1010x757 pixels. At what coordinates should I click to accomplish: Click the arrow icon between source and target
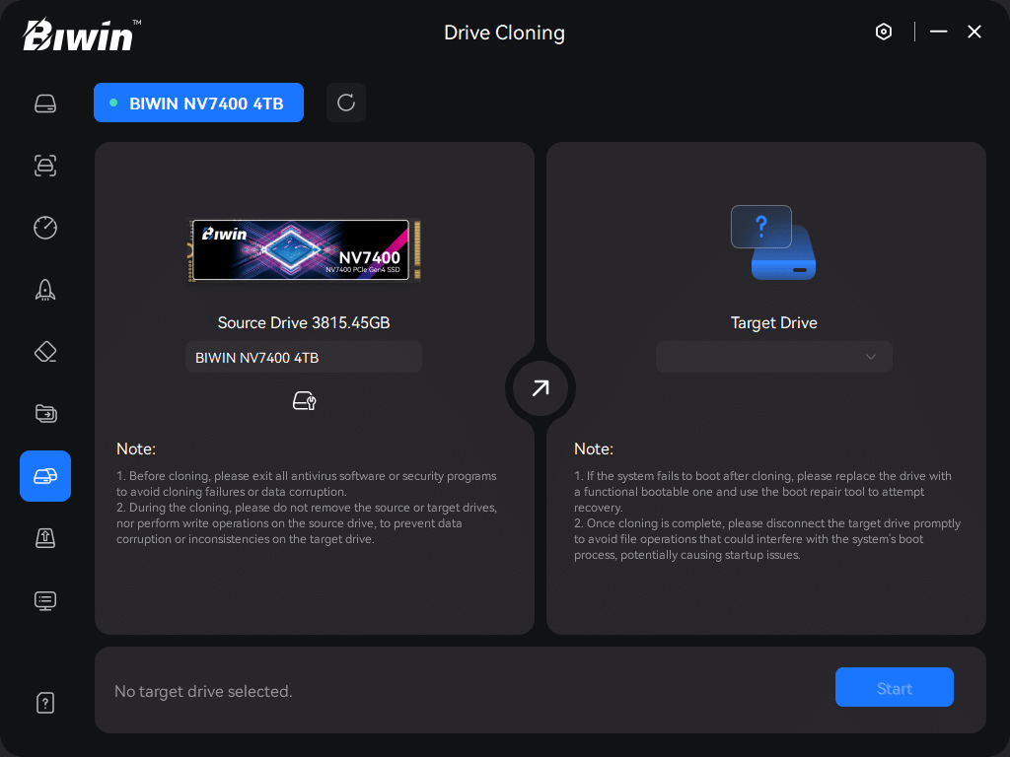point(541,388)
